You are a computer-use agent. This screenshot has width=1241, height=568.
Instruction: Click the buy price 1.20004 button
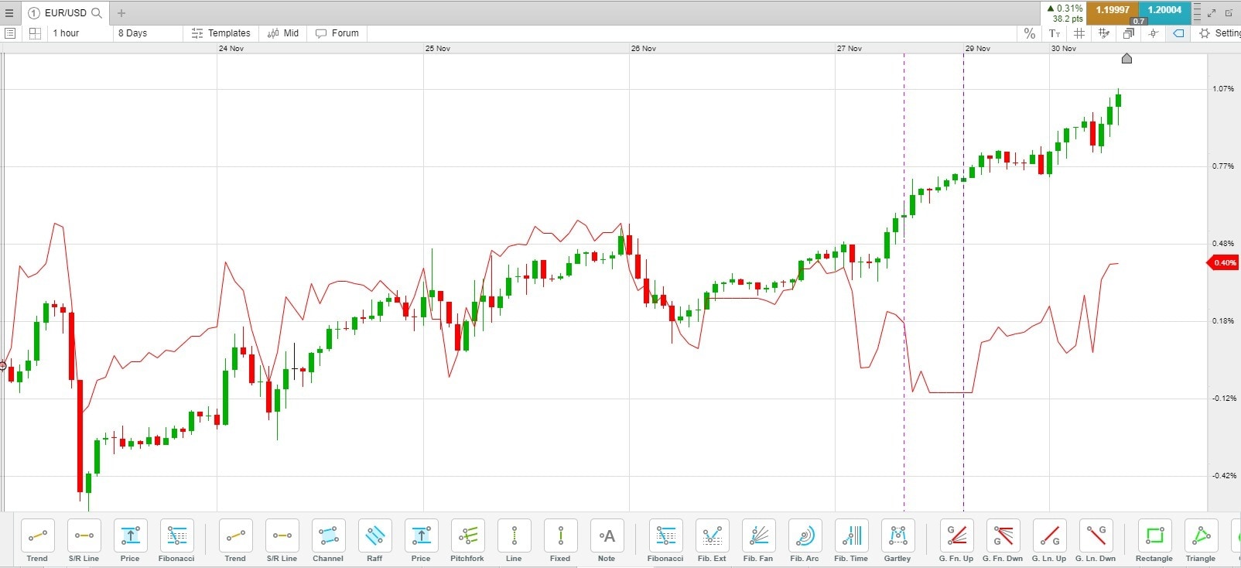pos(1164,11)
